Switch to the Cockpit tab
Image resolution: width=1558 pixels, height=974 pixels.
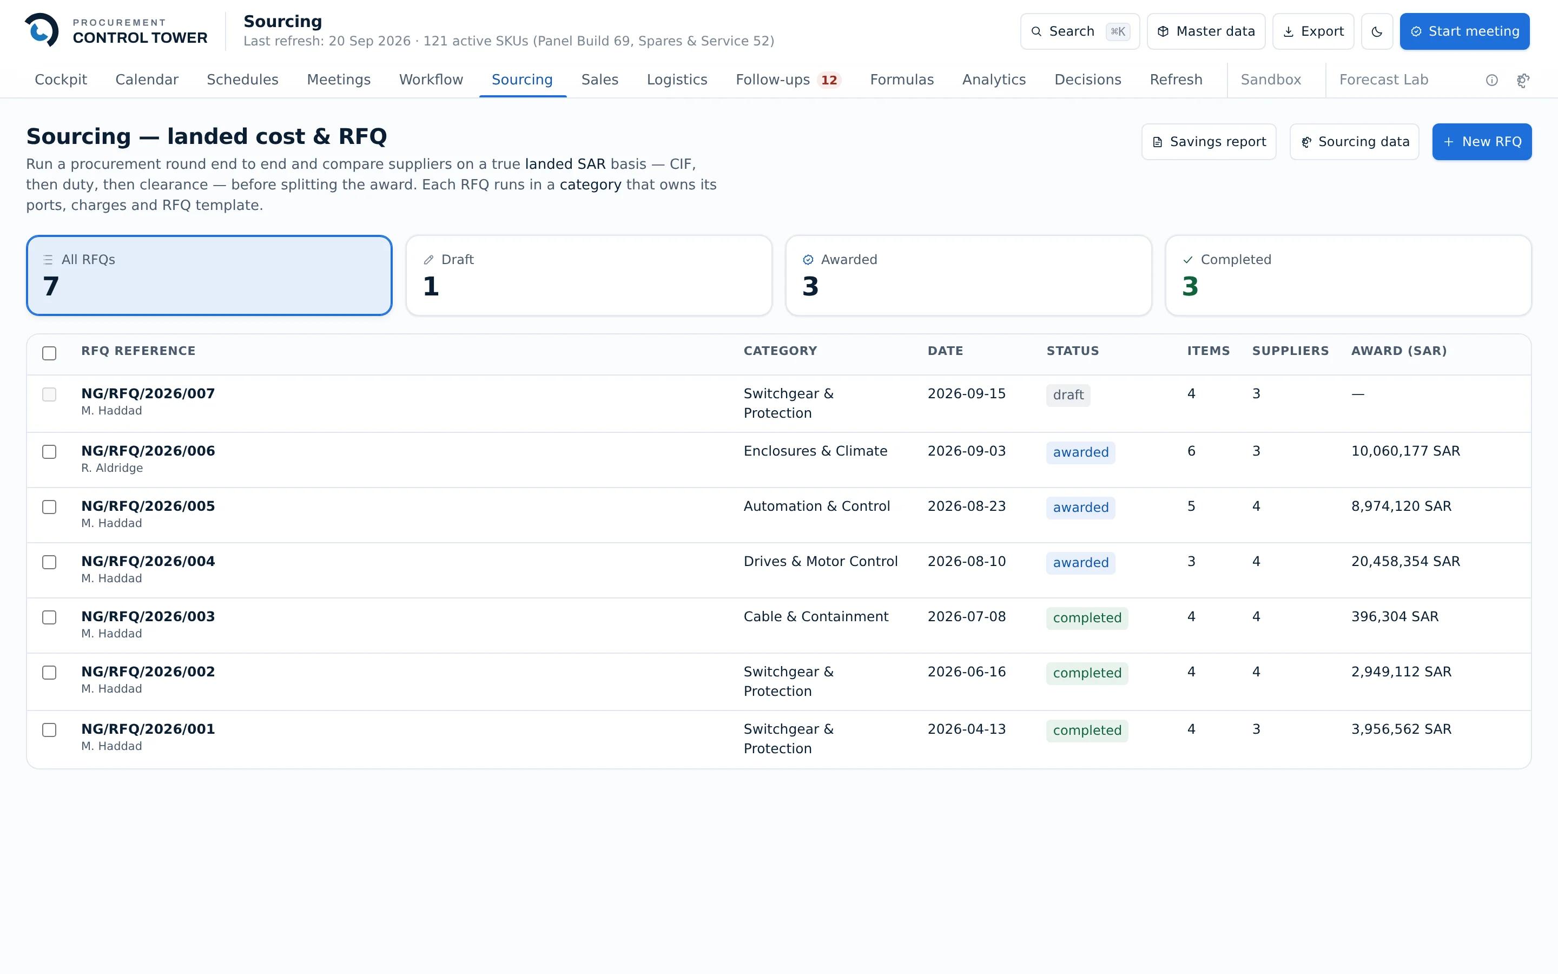point(61,80)
